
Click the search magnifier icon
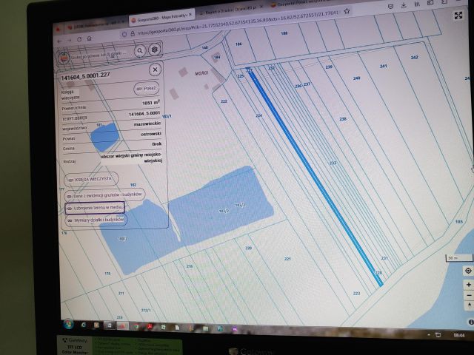140,51
